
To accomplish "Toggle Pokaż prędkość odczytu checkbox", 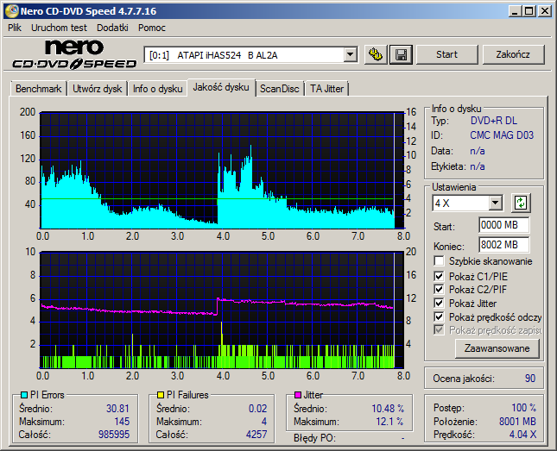I will [x=439, y=316].
